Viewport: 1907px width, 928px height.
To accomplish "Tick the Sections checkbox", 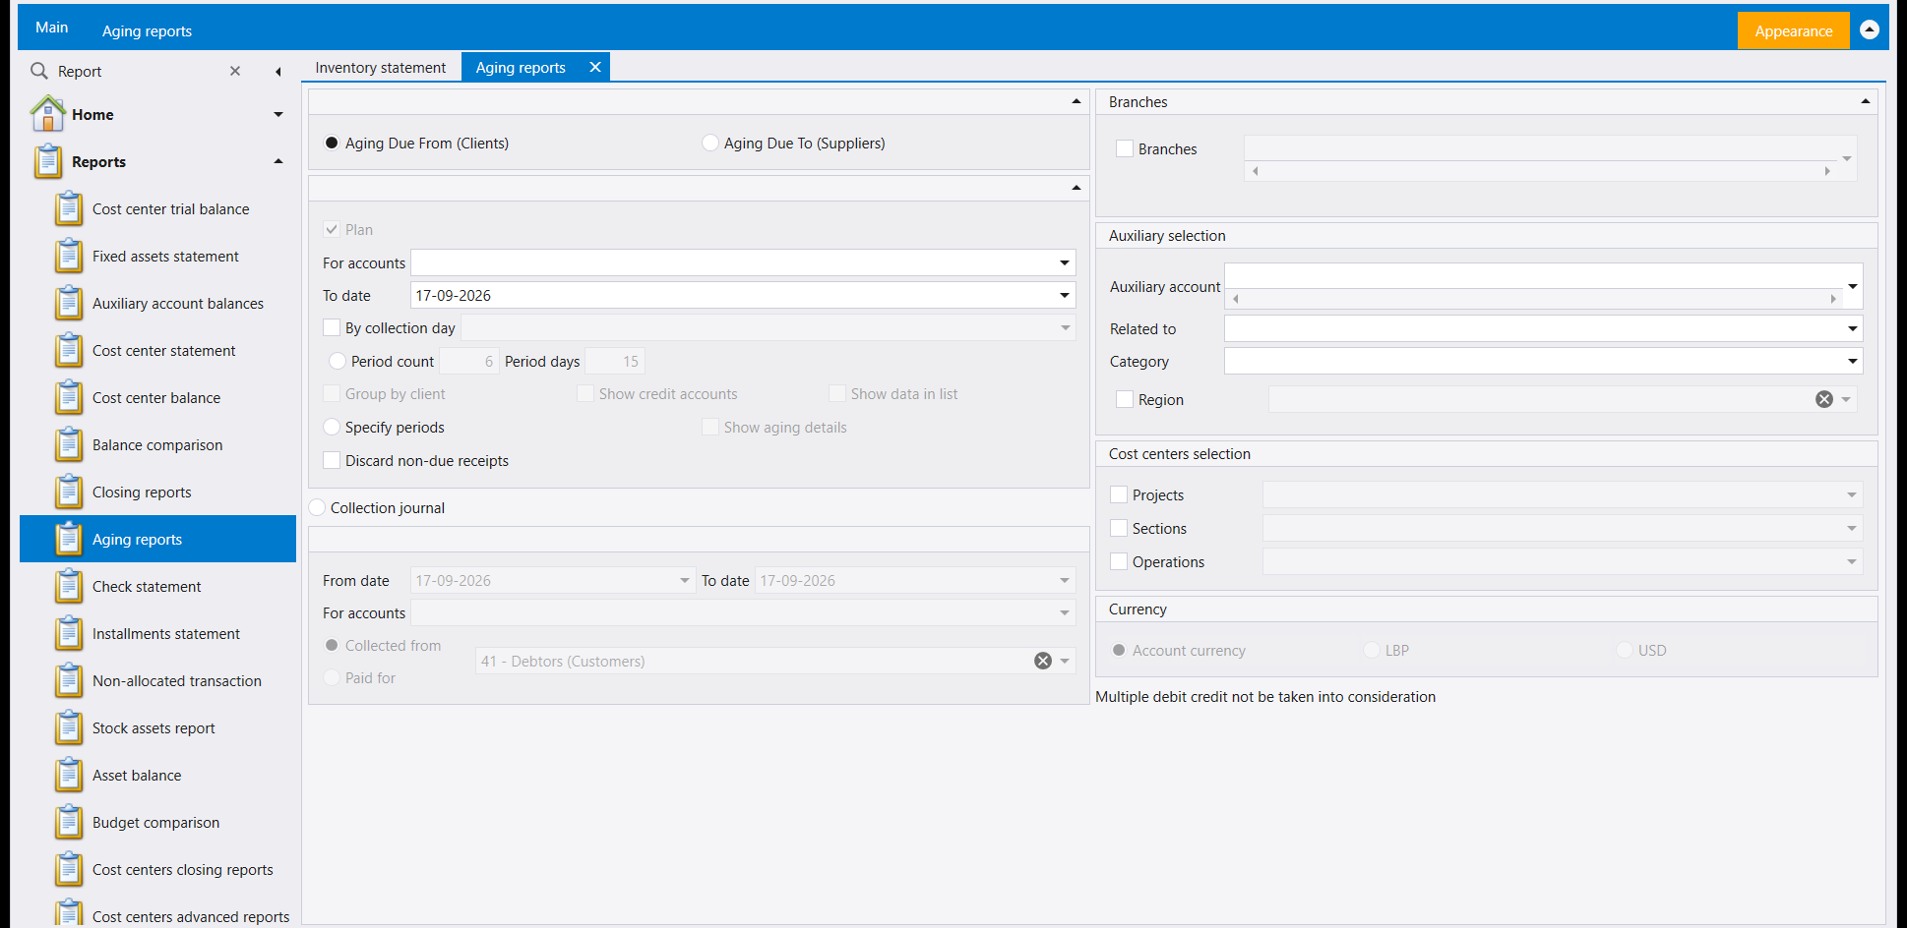I will pyautogui.click(x=1119, y=528).
